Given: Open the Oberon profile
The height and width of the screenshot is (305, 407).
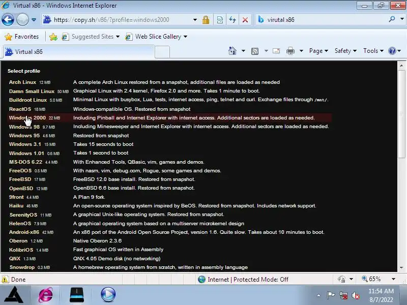Looking at the screenshot, I should coord(18,240).
